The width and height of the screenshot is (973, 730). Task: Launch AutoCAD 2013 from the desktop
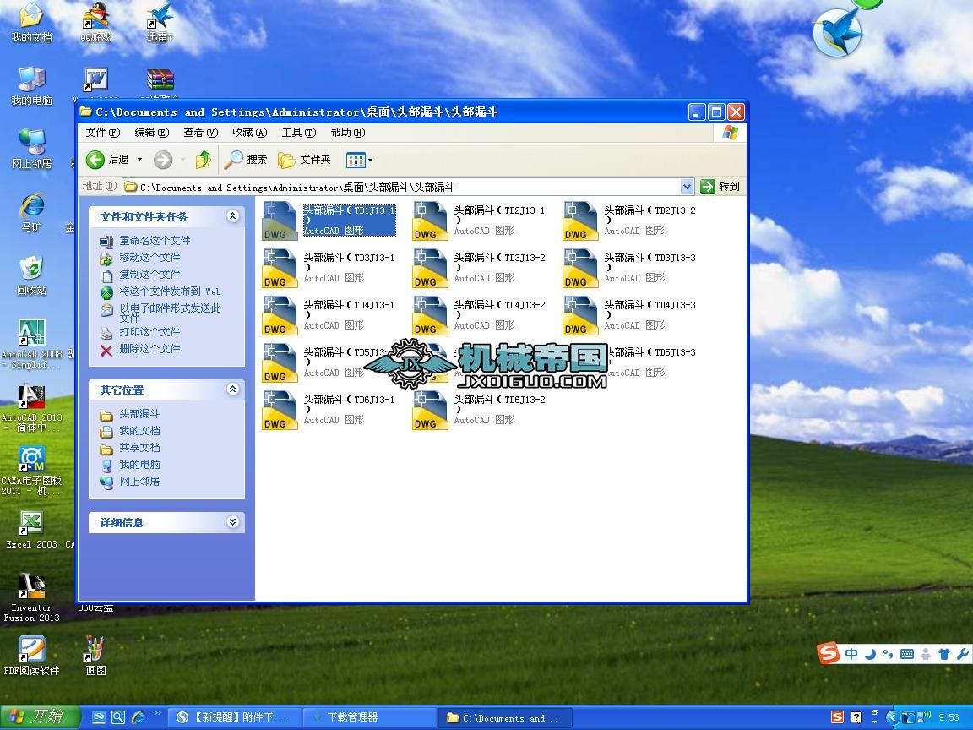pos(32,397)
